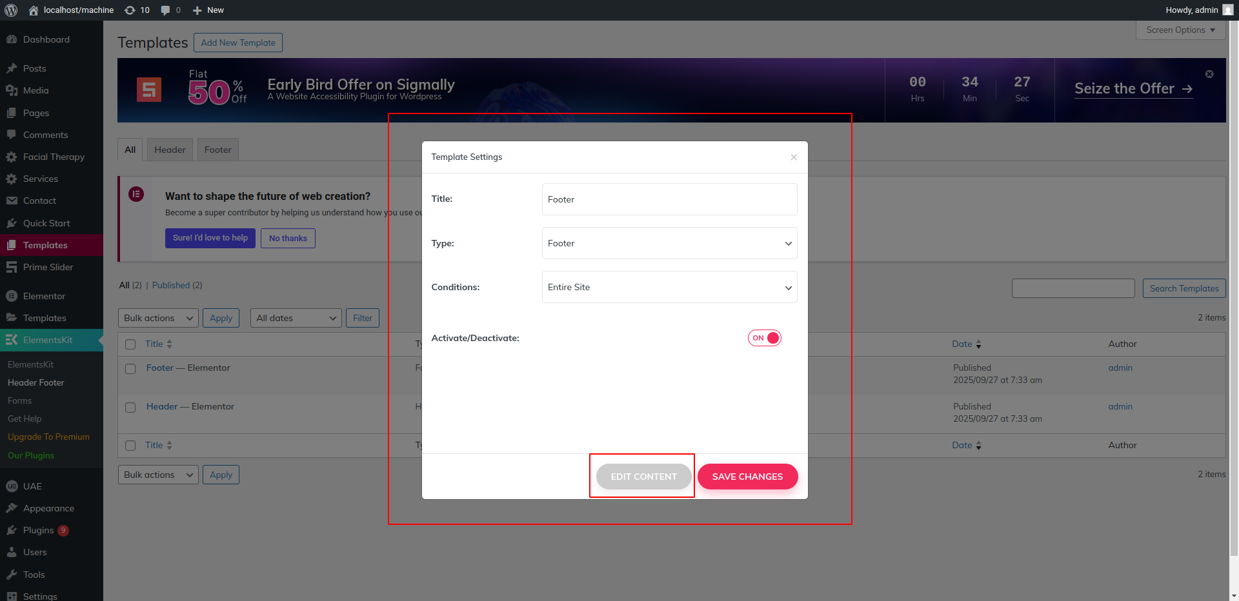The width and height of the screenshot is (1239, 601).
Task: Click the Prime Slider sidebar icon
Action: [x=12, y=267]
